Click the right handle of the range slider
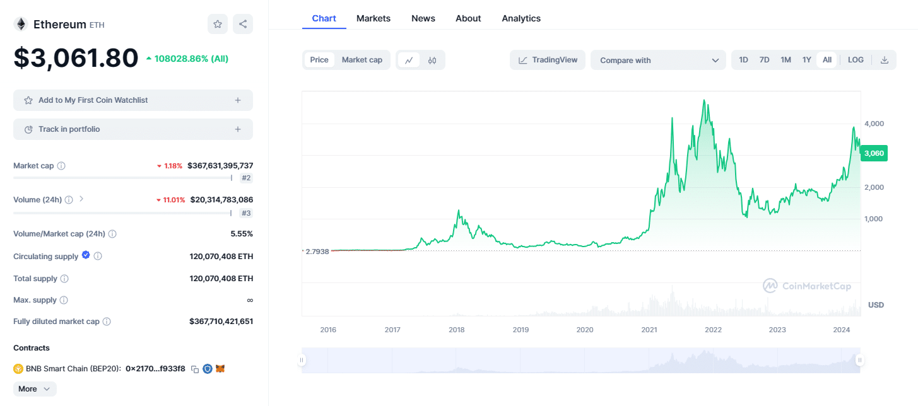This screenshot has width=918, height=406. 860,360
